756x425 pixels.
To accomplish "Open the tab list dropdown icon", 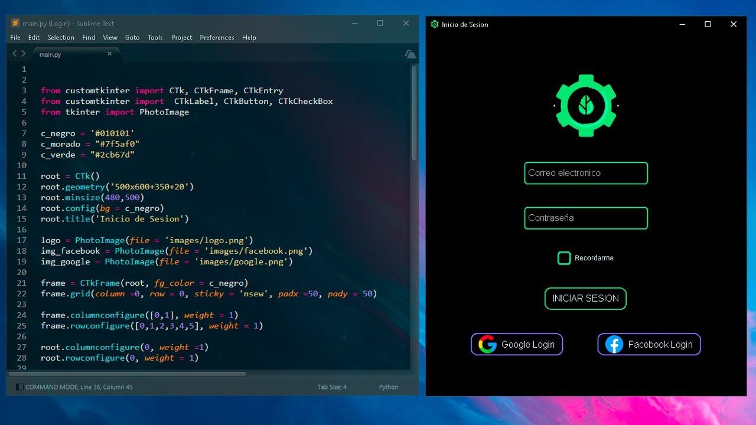I will pos(410,54).
